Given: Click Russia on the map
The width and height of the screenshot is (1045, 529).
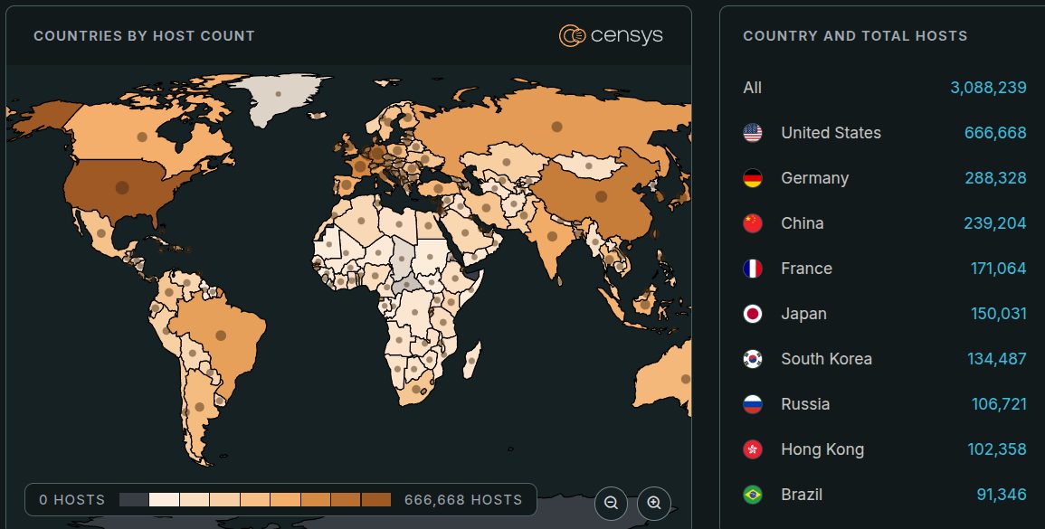Looking at the screenshot, I should [x=556, y=127].
